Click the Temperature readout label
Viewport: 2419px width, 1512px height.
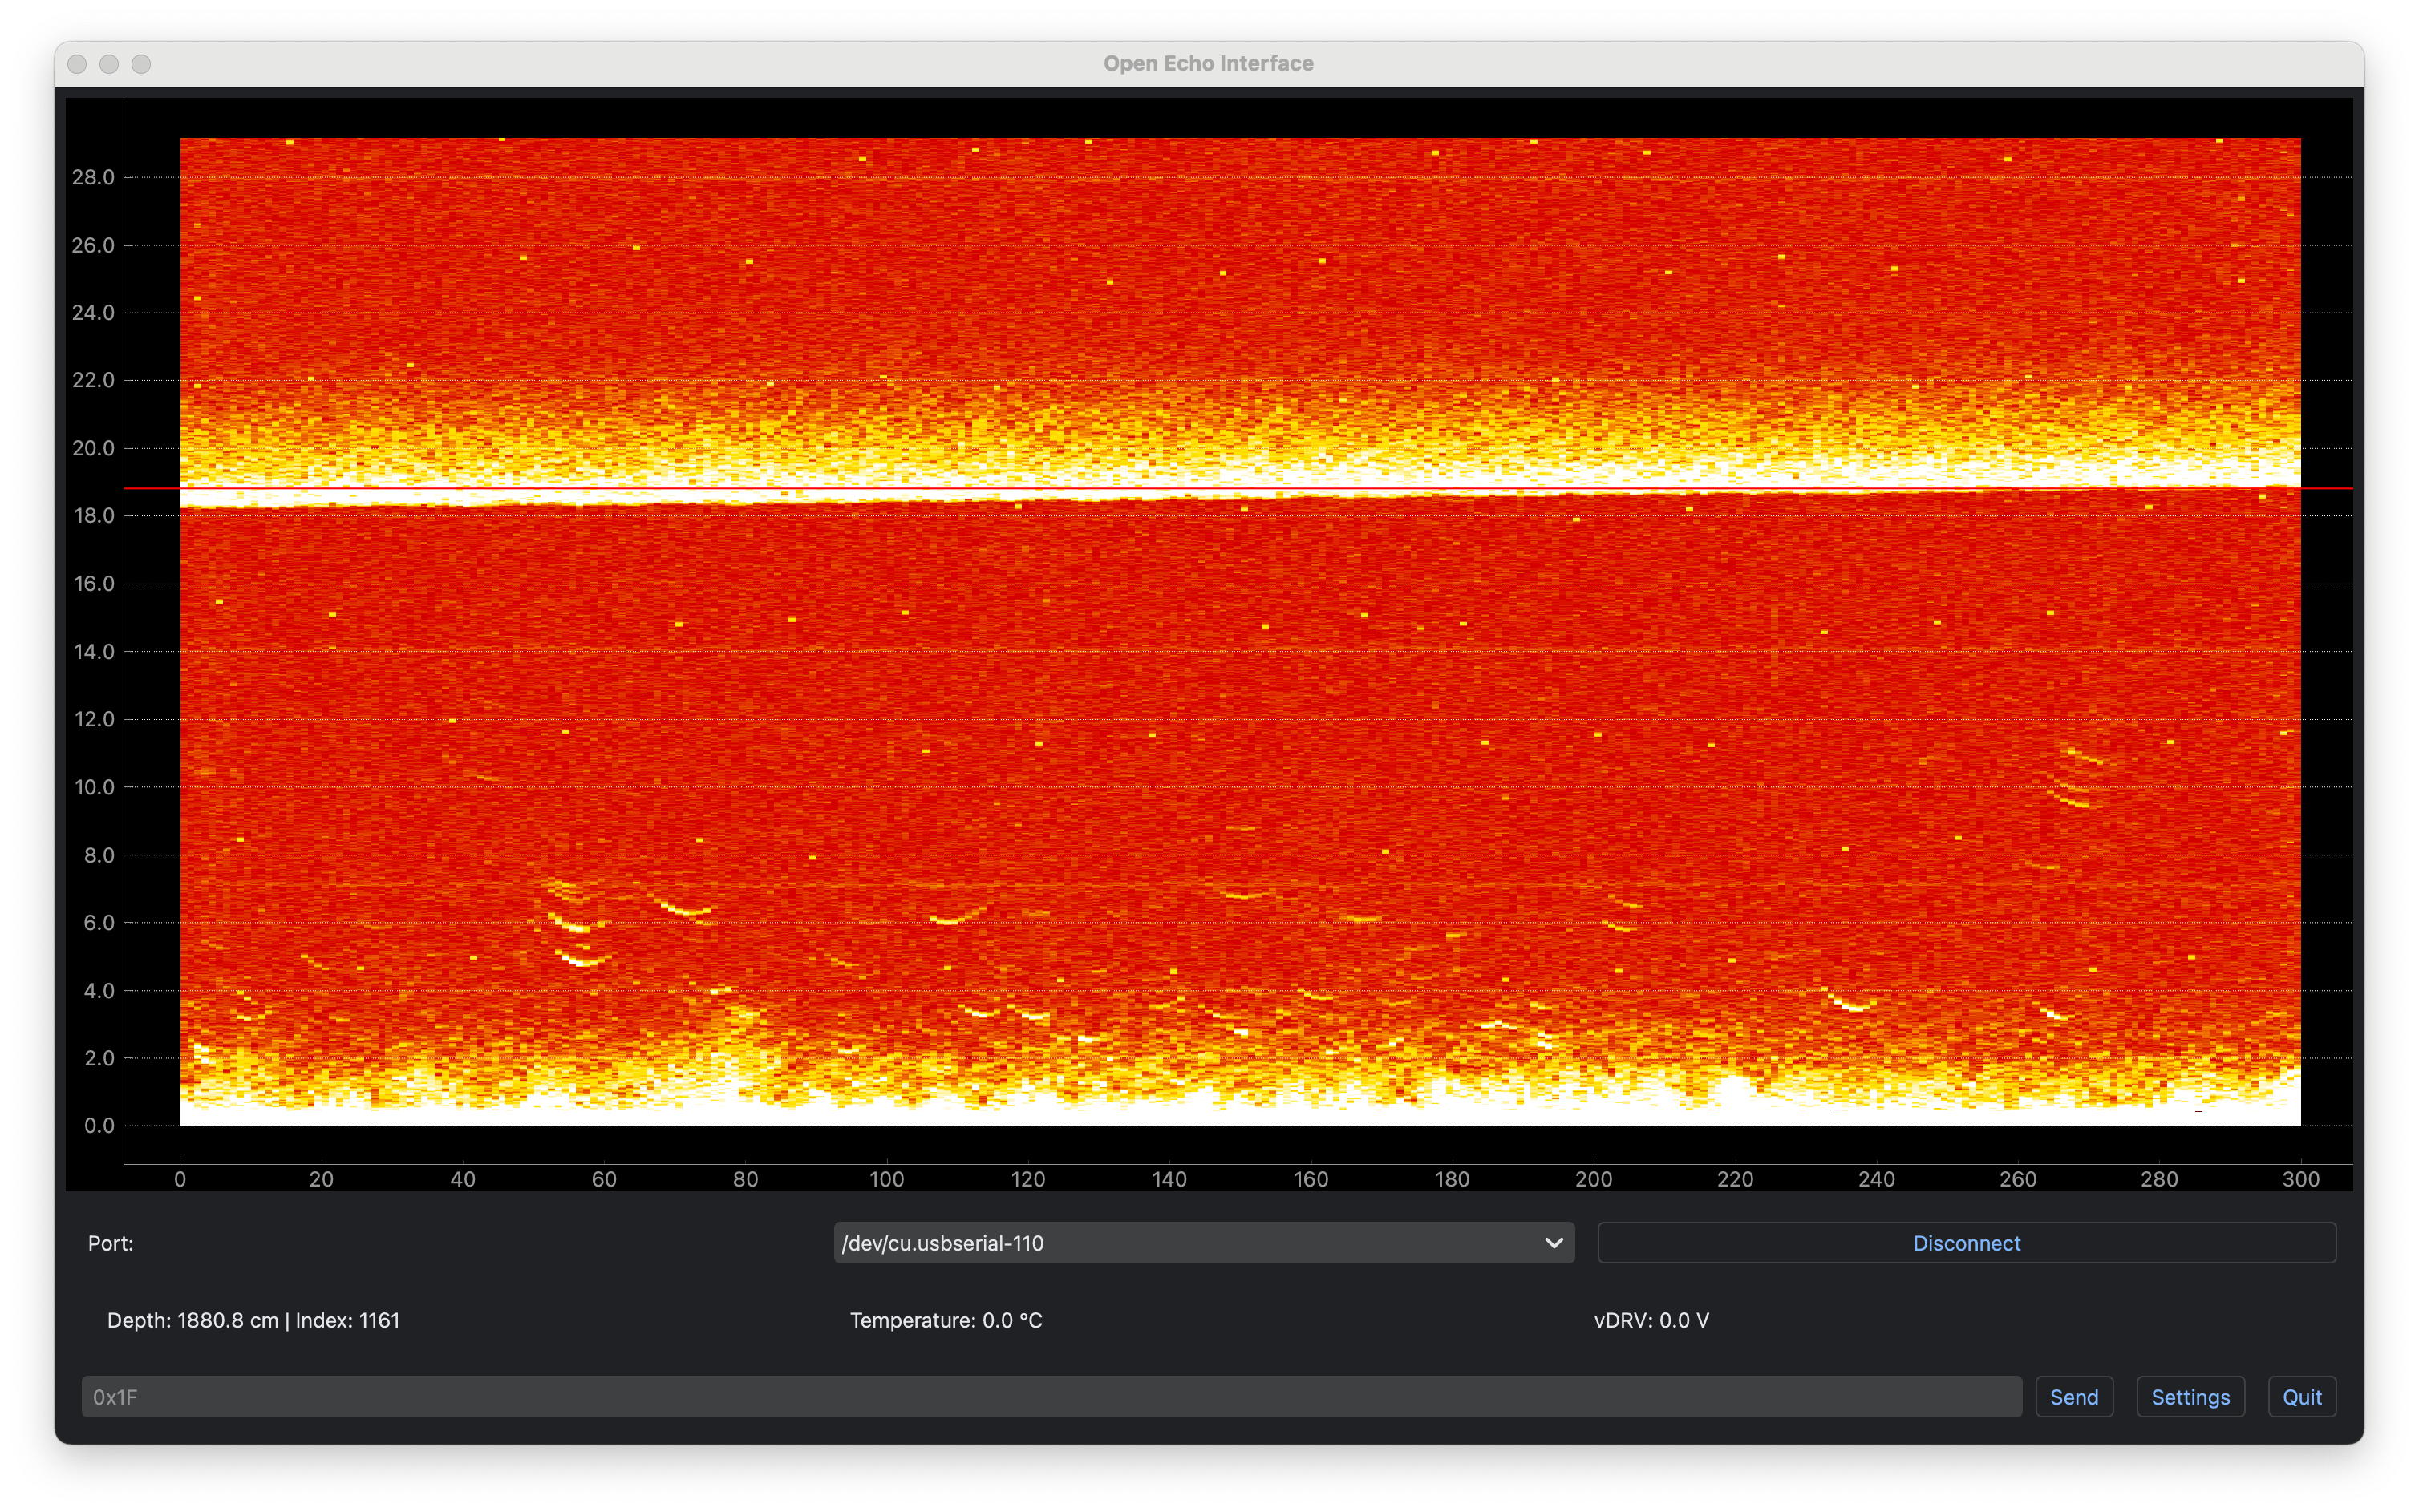pos(946,1320)
